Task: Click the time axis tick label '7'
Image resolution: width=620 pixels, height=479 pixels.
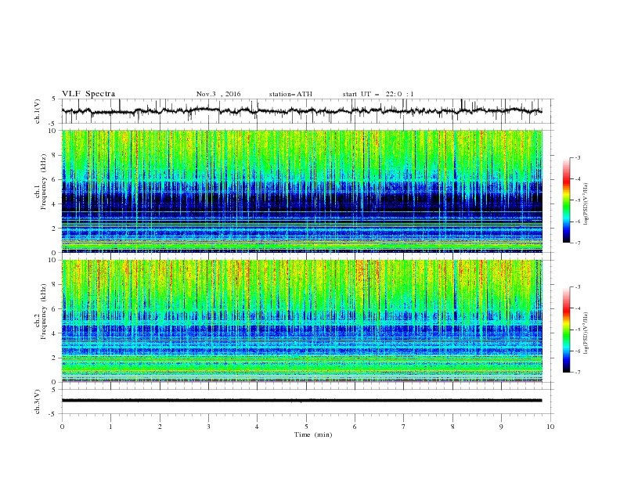Action: coord(404,427)
